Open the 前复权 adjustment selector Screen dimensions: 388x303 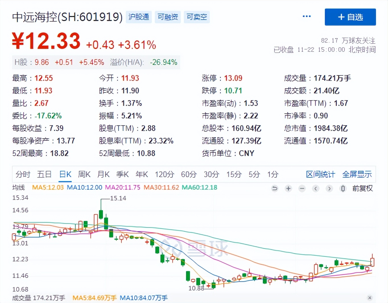point(363,188)
